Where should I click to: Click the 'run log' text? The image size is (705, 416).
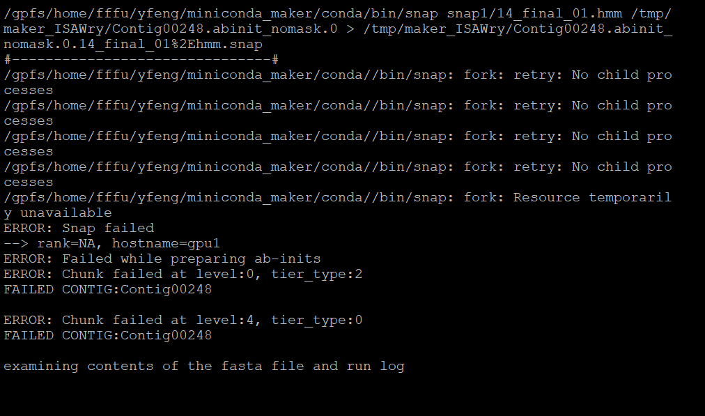tap(375, 366)
